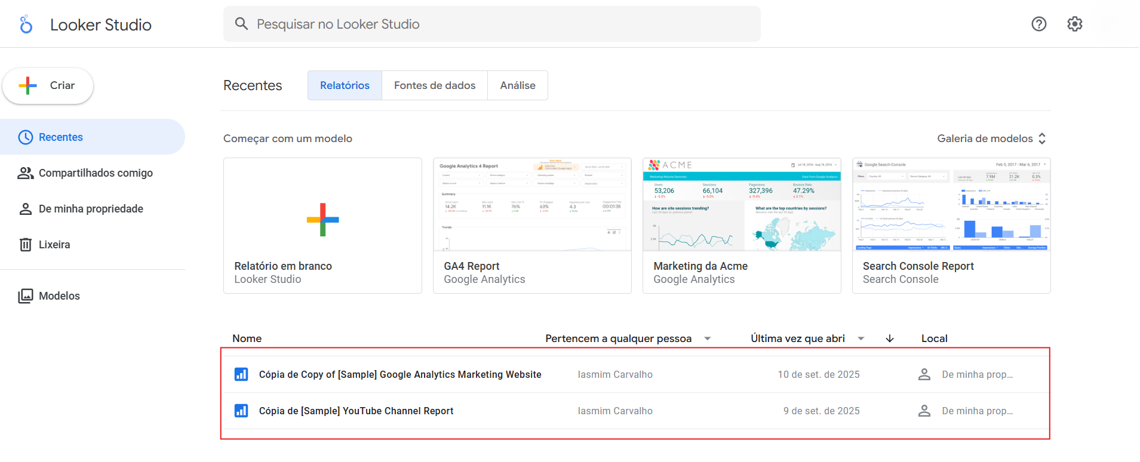Open the settings gear icon
The image size is (1140, 462).
pyautogui.click(x=1075, y=24)
